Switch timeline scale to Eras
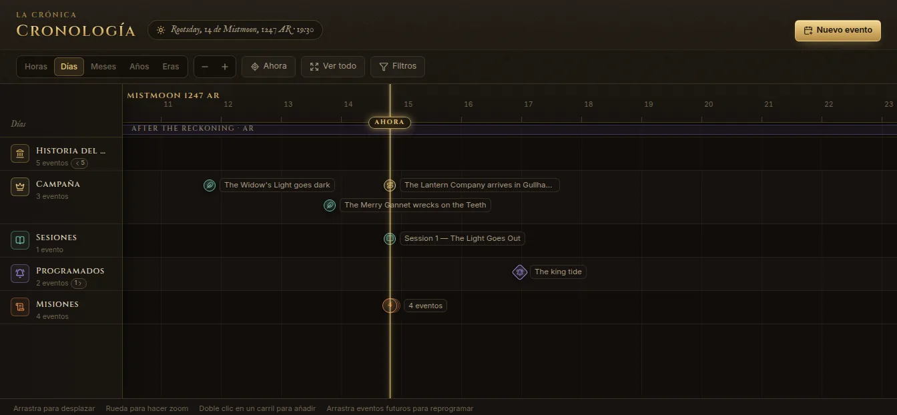The width and height of the screenshot is (897, 415). click(x=171, y=67)
